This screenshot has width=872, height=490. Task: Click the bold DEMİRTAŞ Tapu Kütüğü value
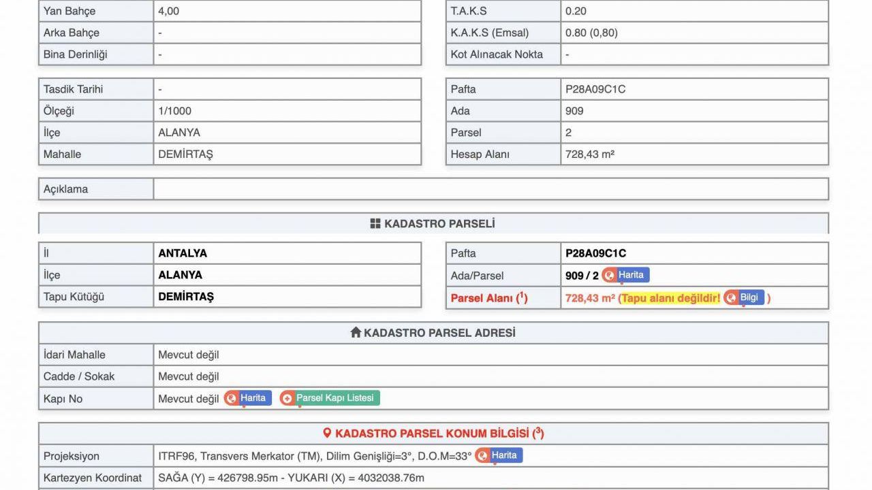[x=185, y=297]
